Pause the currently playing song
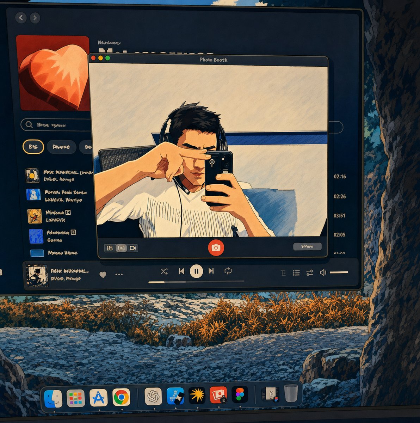 196,271
